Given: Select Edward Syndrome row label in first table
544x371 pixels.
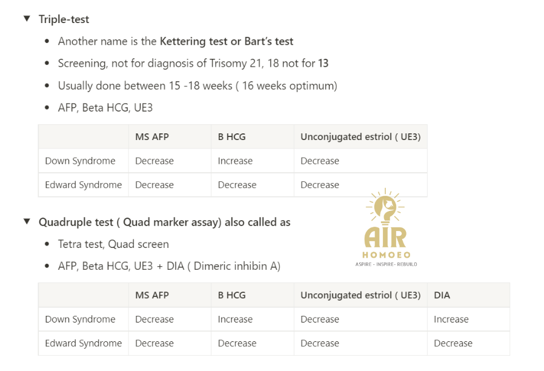Looking at the screenshot, I should [x=83, y=185].
